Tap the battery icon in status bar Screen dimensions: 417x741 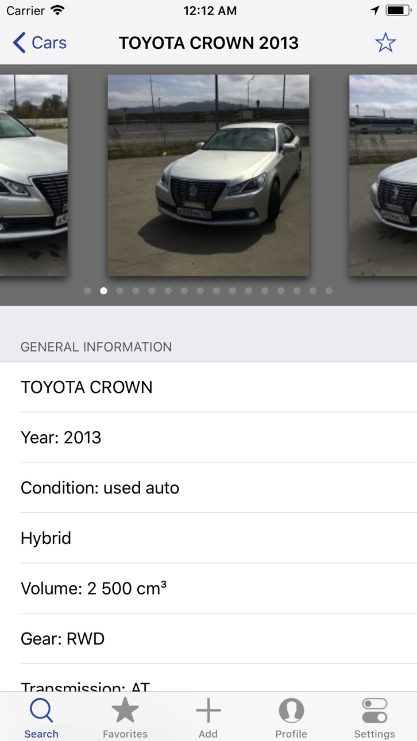(x=398, y=10)
